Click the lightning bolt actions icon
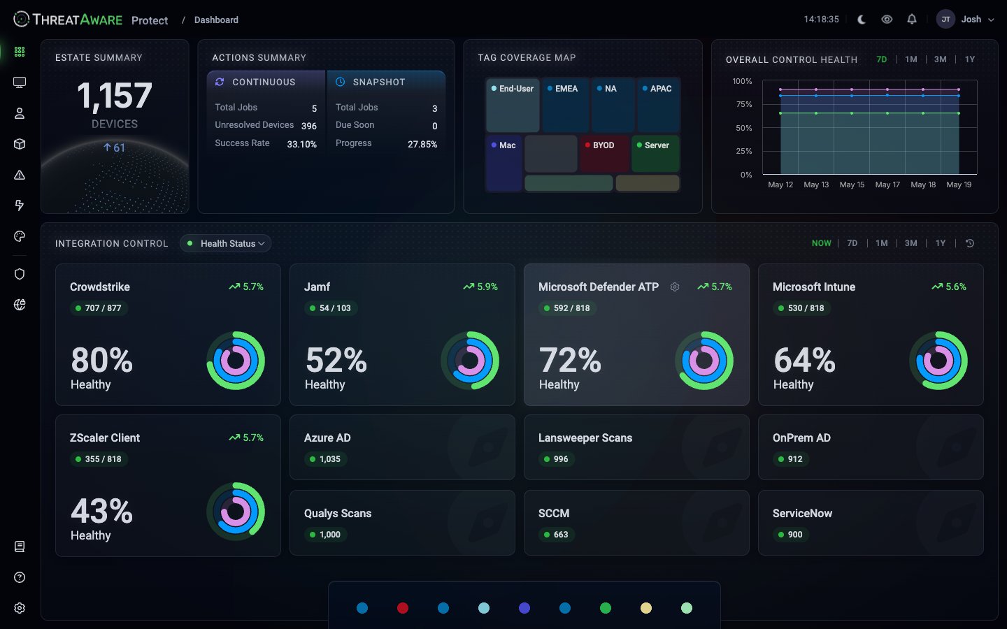 (20, 205)
